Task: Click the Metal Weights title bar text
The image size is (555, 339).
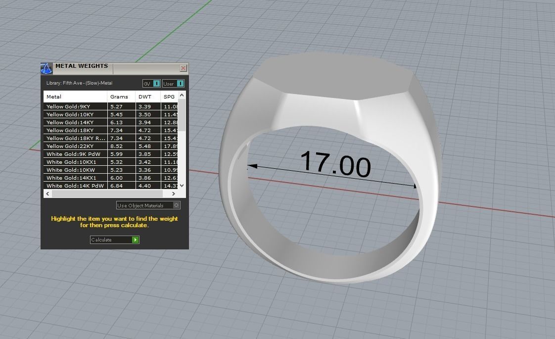Action: click(82, 66)
